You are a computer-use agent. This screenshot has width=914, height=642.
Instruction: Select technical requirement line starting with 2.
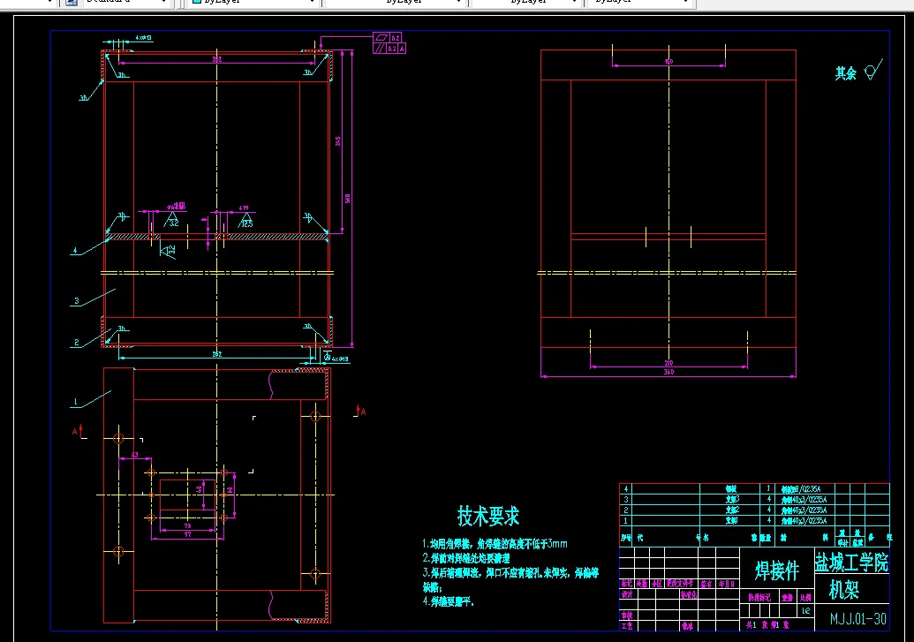coord(465,558)
